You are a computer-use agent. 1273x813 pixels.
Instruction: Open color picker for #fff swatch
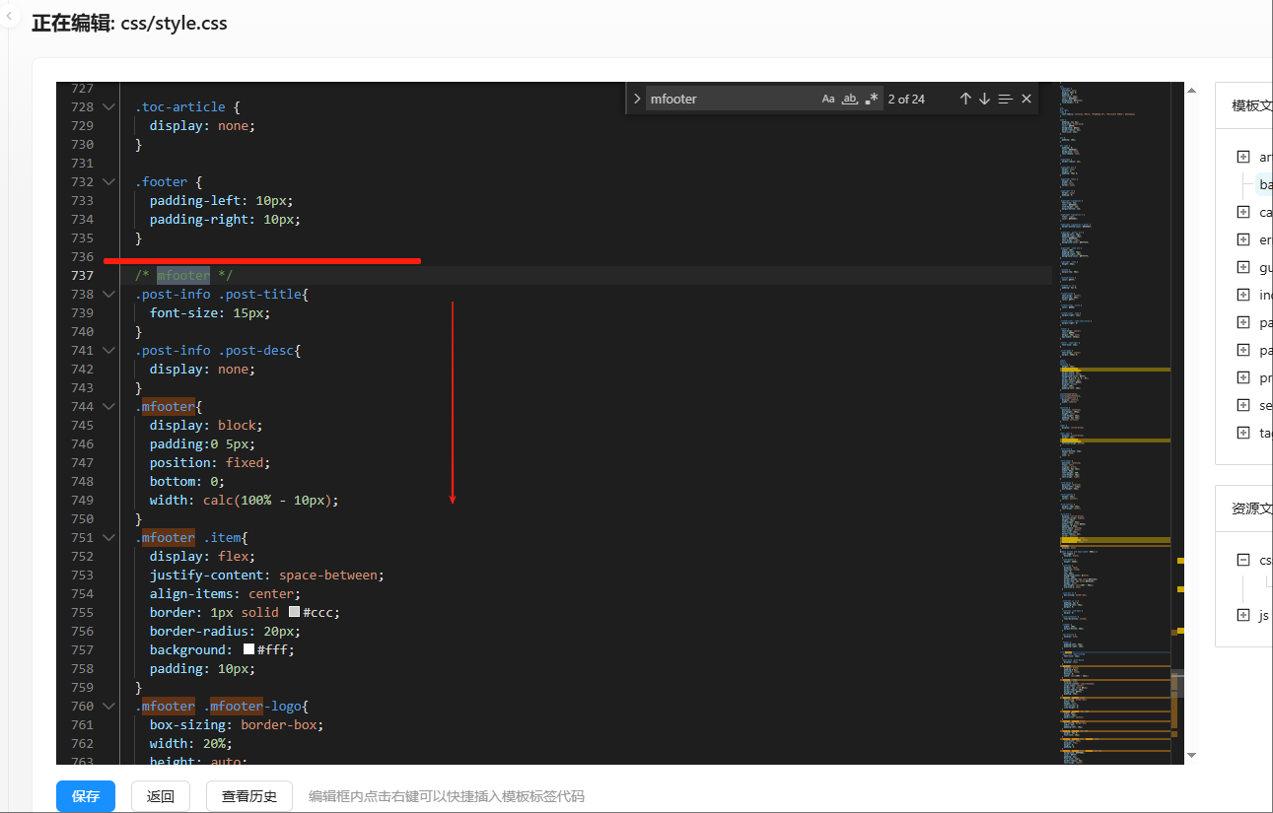[x=248, y=649]
